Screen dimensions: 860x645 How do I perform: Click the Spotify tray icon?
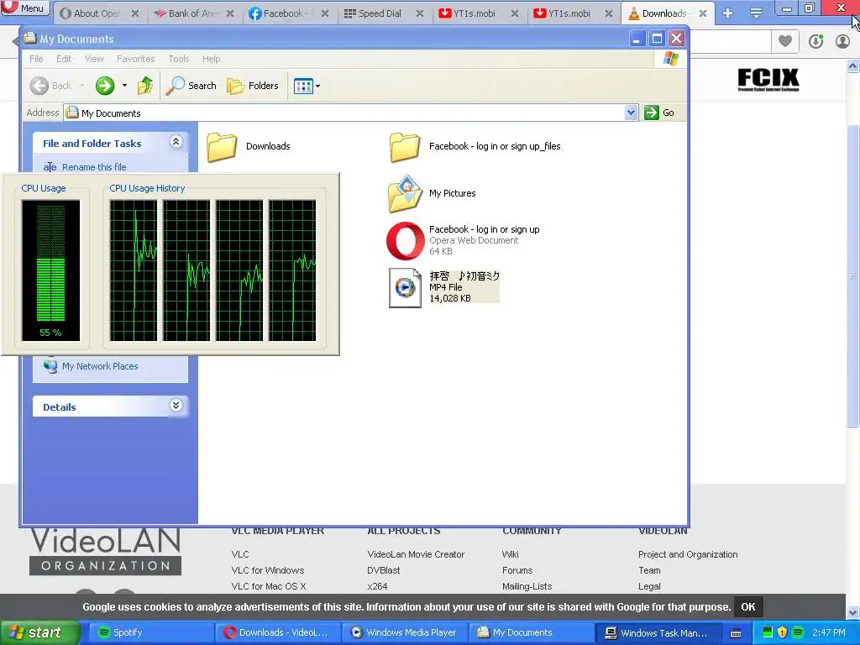click(x=798, y=633)
